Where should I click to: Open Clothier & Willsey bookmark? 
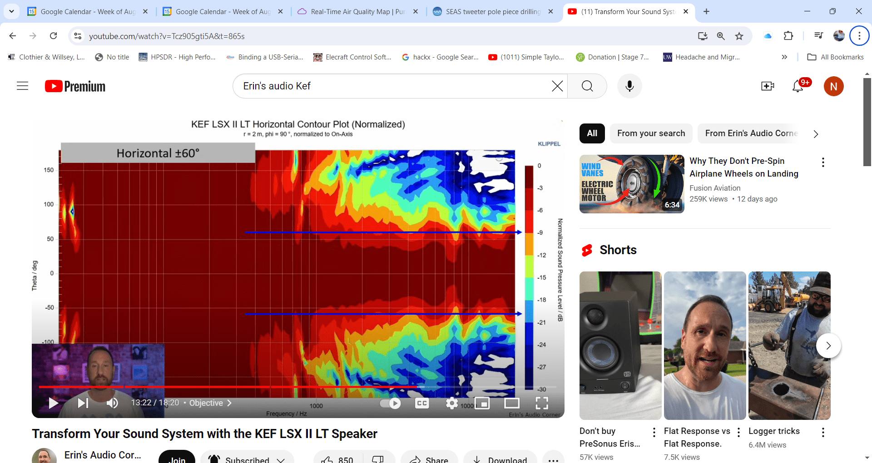[x=46, y=57]
